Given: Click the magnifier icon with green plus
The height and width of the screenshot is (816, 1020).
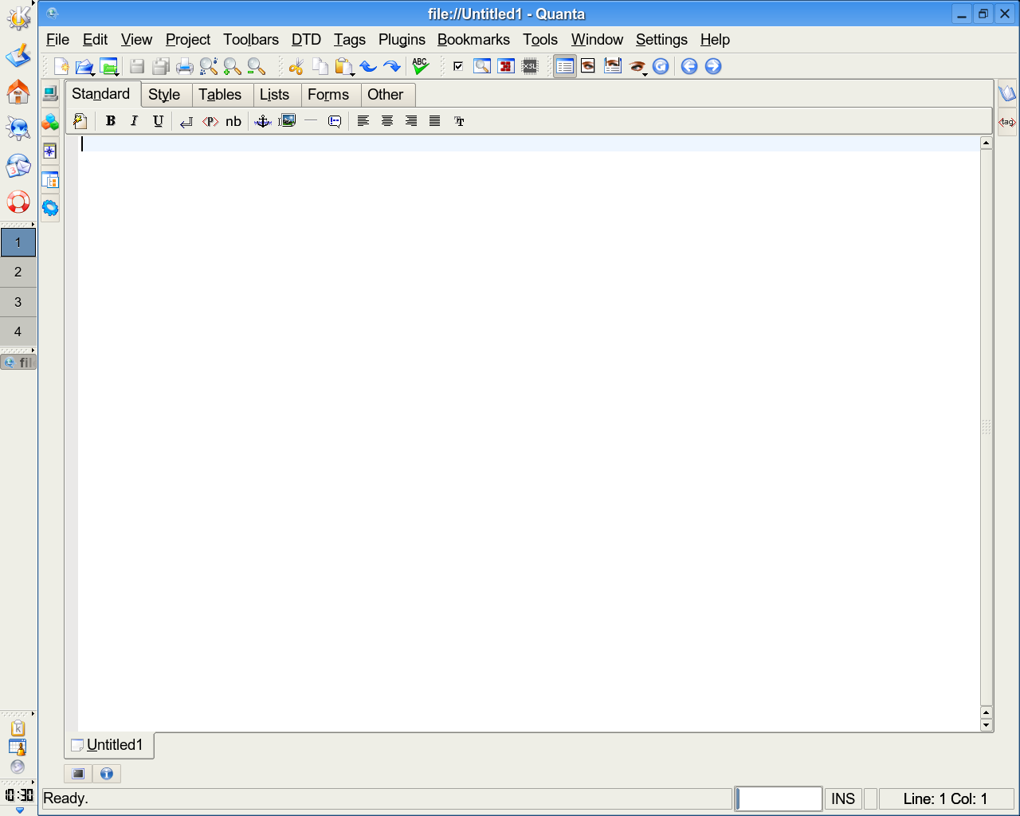Looking at the screenshot, I should pos(232,66).
